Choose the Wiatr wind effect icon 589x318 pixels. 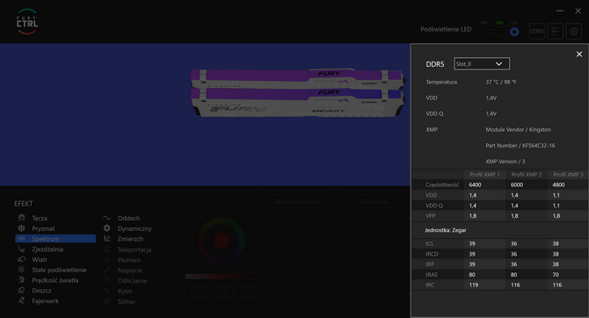tap(22, 259)
